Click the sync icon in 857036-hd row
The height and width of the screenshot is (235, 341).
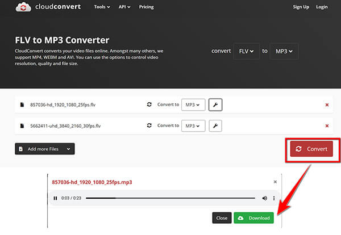point(149,104)
